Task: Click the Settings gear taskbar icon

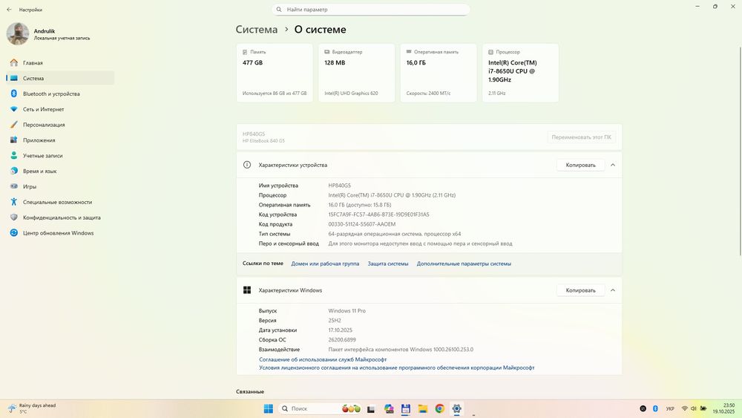Action: [x=456, y=408]
